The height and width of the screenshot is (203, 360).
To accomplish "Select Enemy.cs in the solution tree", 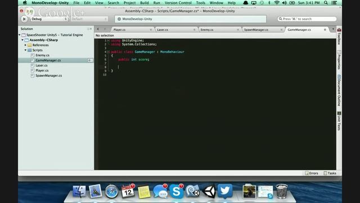I will (42, 55).
